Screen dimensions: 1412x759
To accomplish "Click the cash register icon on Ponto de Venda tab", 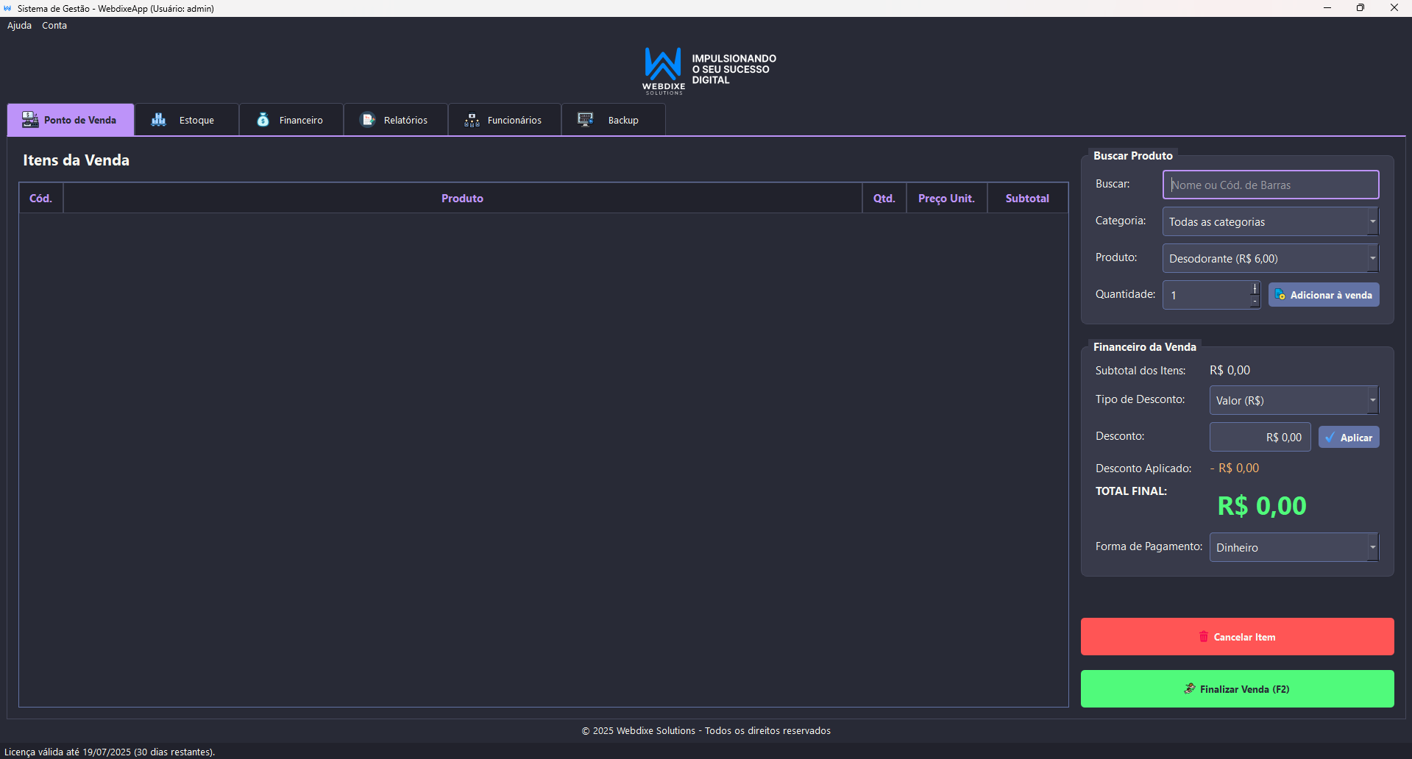I will pos(29,119).
